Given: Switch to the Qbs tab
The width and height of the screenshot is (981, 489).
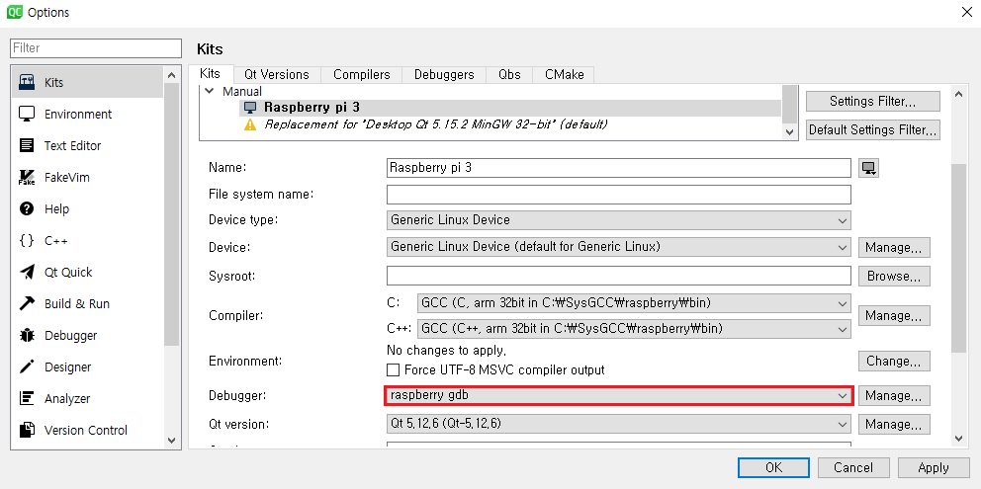Looking at the screenshot, I should [509, 74].
